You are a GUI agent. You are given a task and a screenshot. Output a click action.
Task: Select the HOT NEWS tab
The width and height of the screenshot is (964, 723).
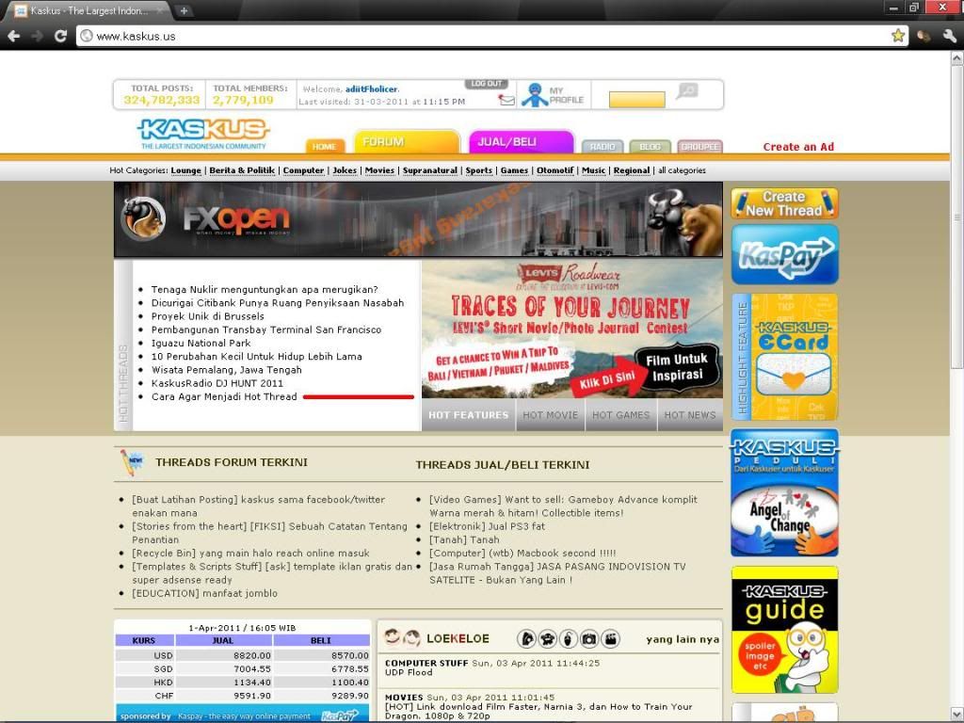690,415
